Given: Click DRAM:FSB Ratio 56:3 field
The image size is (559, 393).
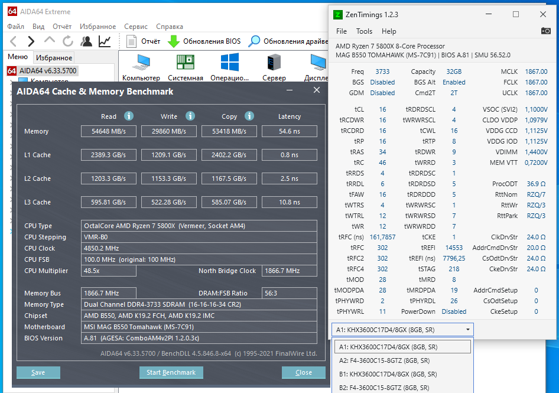Looking at the screenshot, I should pos(290,293).
